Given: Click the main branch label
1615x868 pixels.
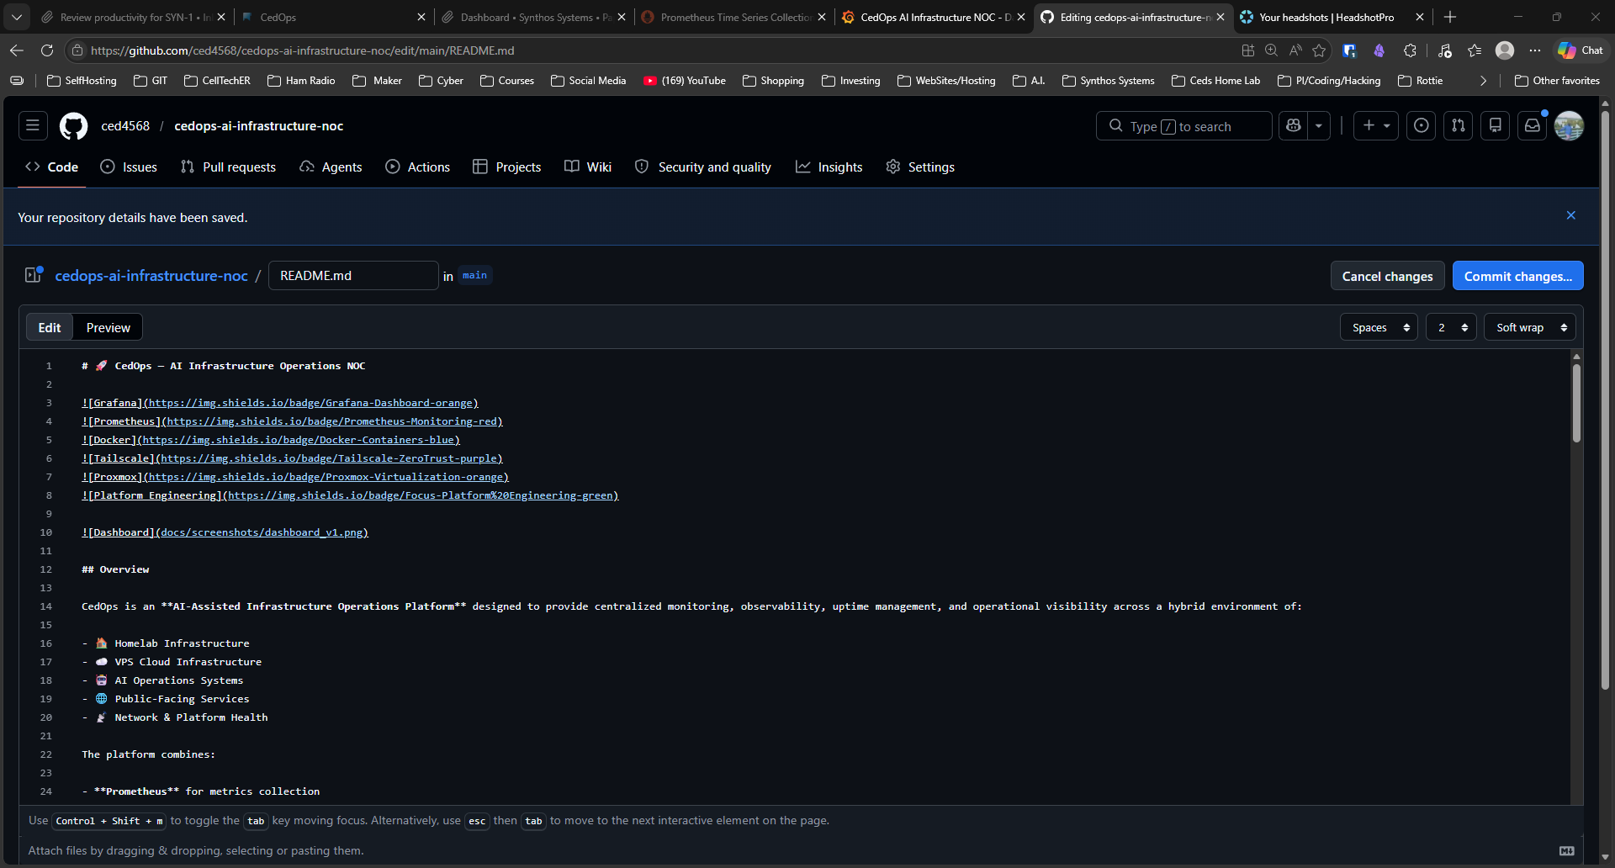Looking at the screenshot, I should coord(474,275).
